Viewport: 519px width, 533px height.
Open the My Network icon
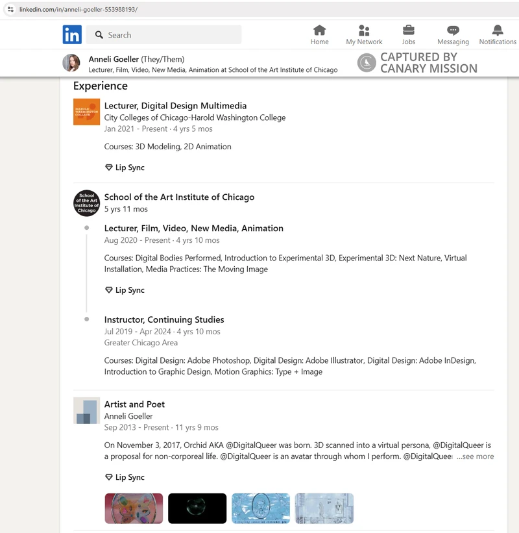pos(364,31)
